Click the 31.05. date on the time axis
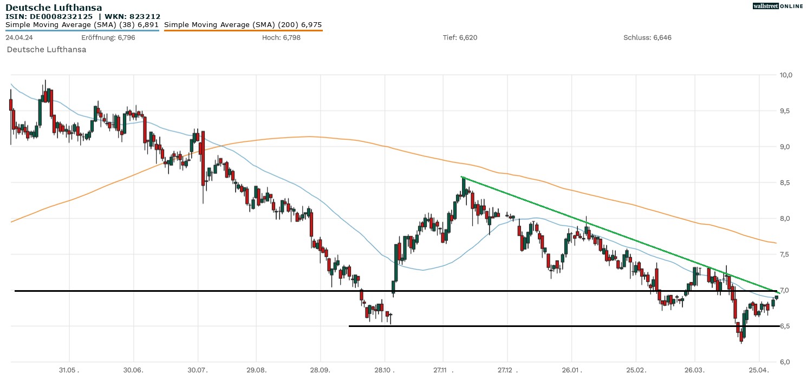The image size is (807, 373). pyautogui.click(x=69, y=370)
